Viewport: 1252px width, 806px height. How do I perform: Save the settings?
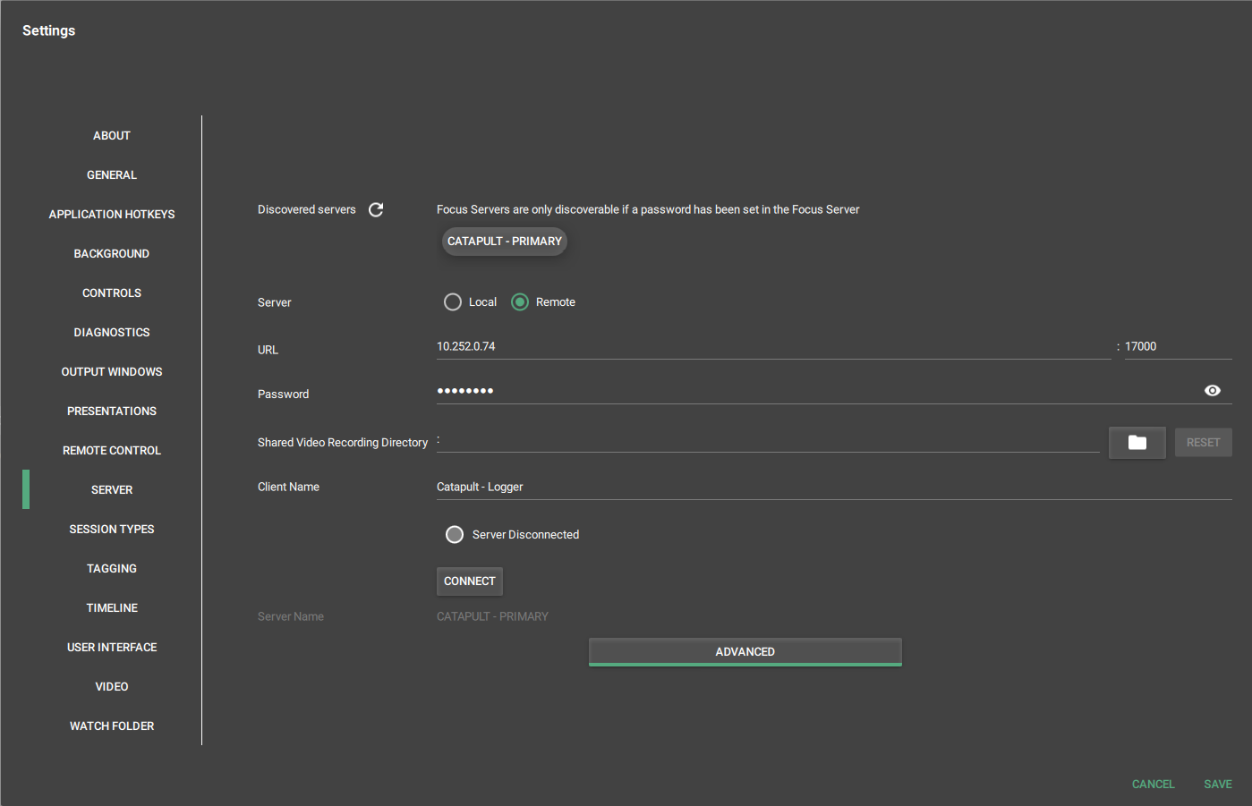(1217, 785)
